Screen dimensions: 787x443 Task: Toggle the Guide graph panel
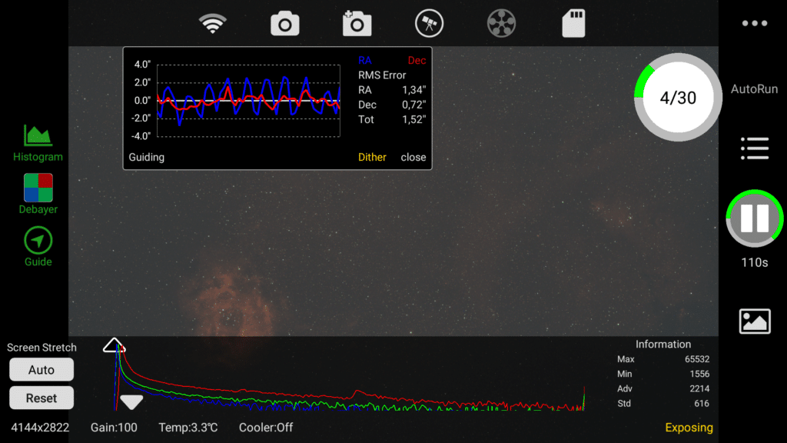[x=38, y=246]
